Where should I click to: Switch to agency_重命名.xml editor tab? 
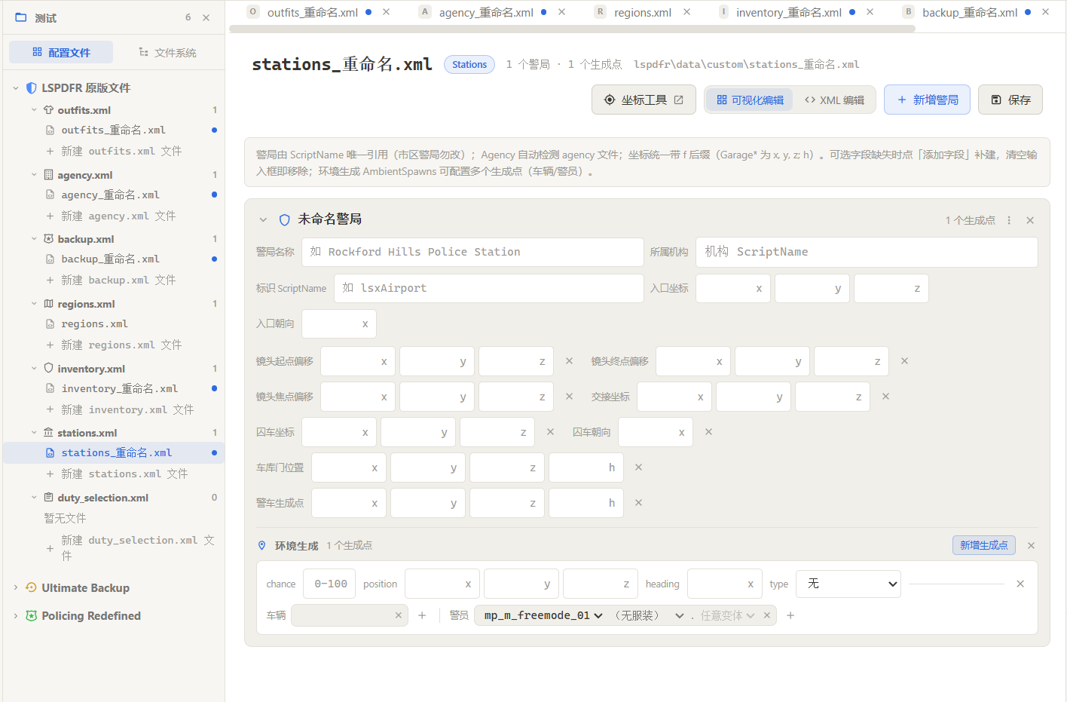pos(486,12)
